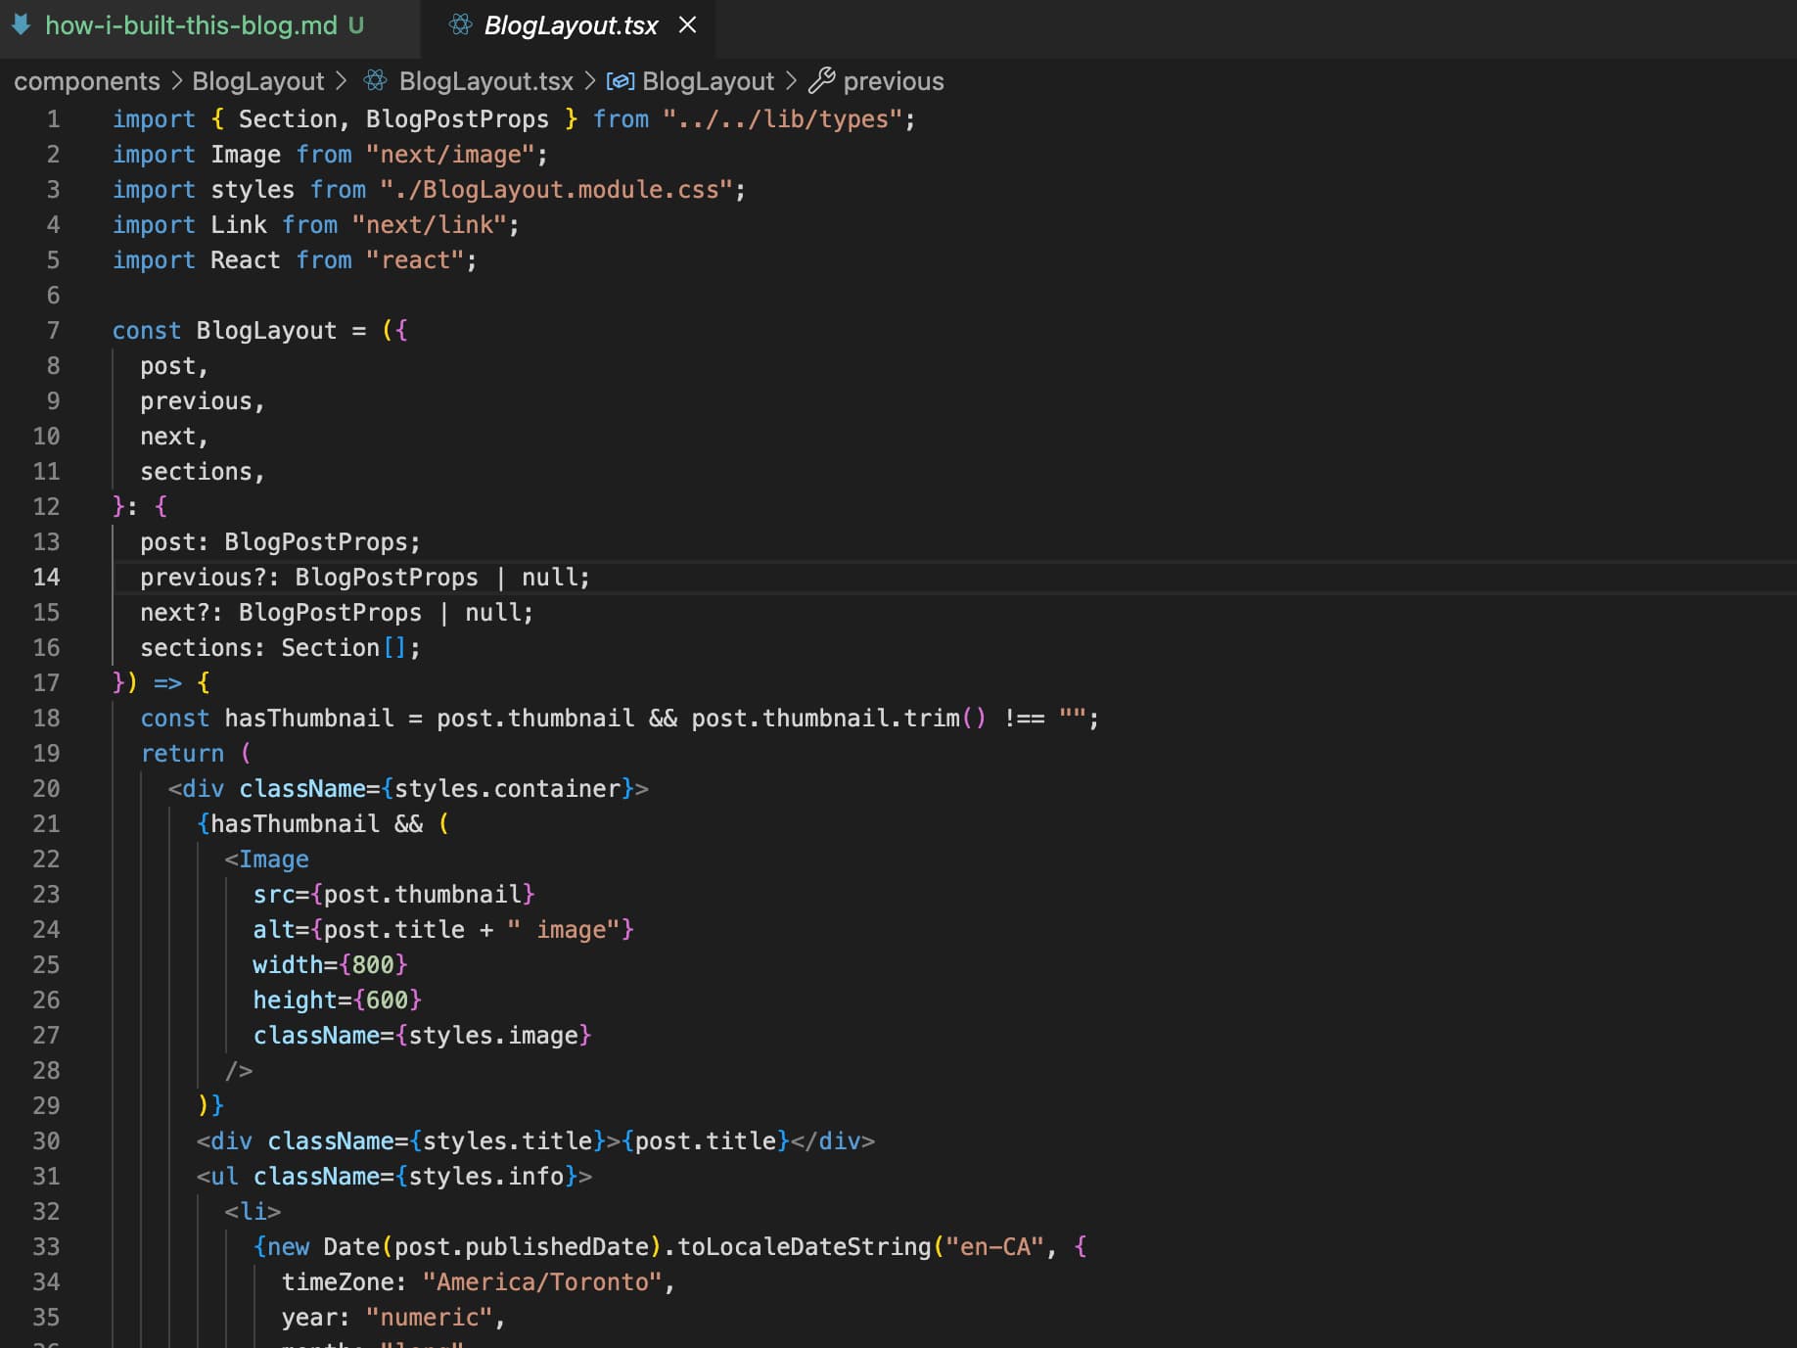Click the word BlogPostProps on line 13

(318, 541)
